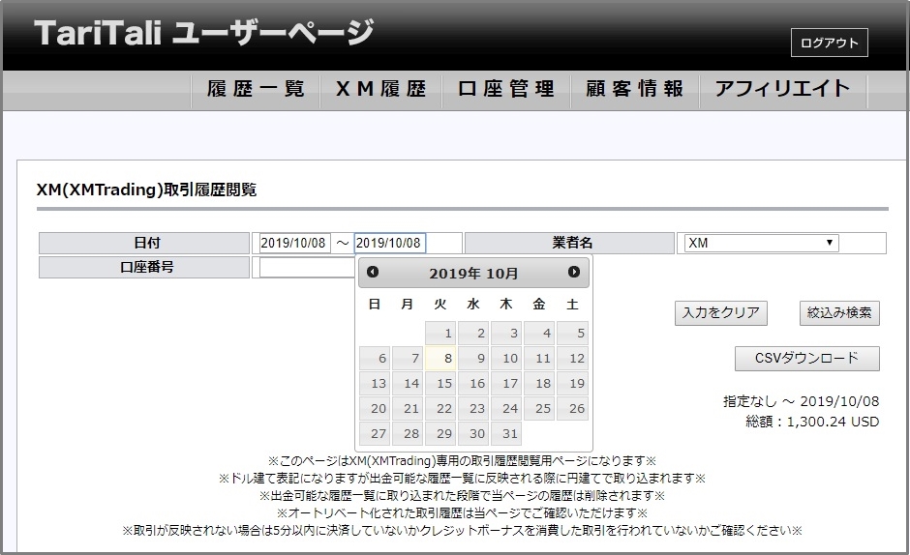Select October 25 in the calendar

[x=539, y=409]
